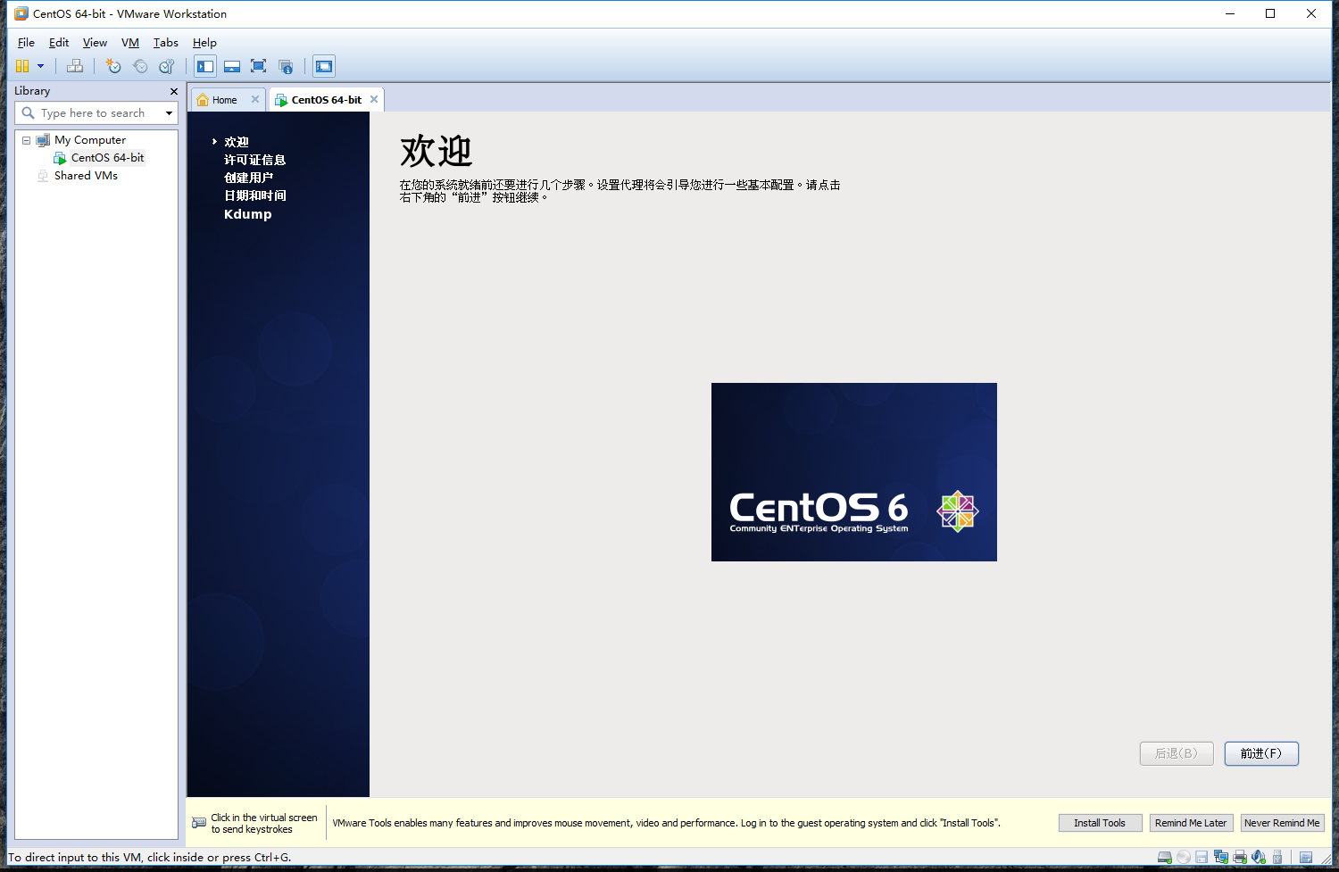The image size is (1339, 872).
Task: Click 日期和时间 in the setup sidebar
Action: (x=254, y=195)
